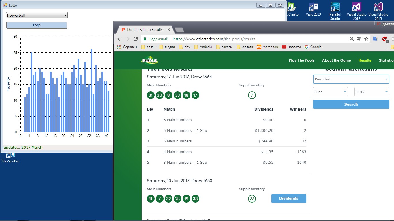Click the Google Translate extension icon
Image resolution: width=394 pixels, height=221 pixels.
(375, 39)
